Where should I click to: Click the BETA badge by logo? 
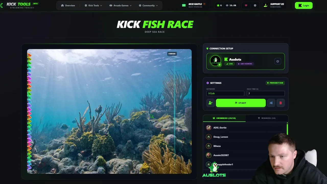point(36,4)
